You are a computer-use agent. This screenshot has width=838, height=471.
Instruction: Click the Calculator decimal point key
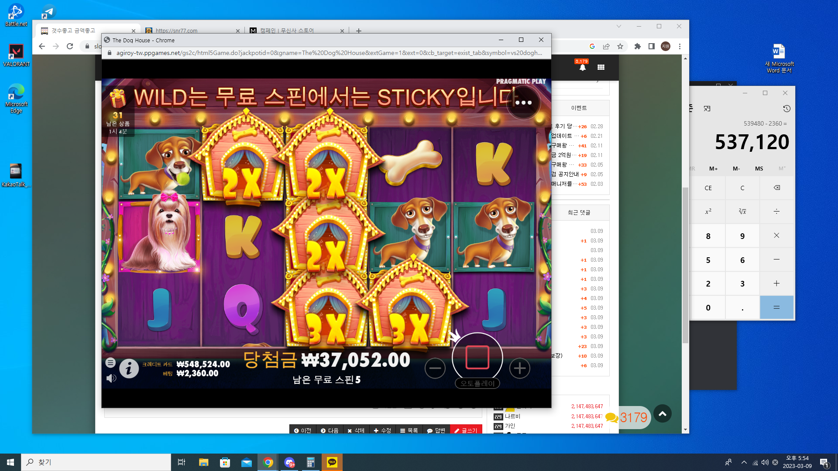(742, 307)
